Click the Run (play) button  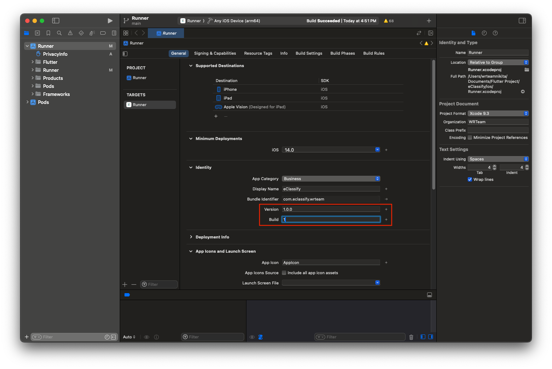[x=110, y=21]
